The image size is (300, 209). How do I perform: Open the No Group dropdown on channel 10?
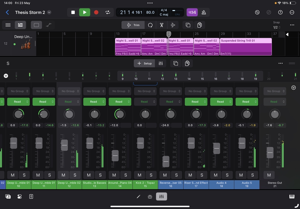click(18, 91)
